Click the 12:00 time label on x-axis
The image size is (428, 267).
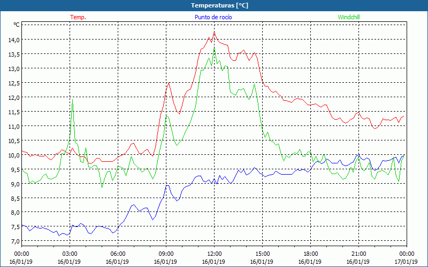215,254
